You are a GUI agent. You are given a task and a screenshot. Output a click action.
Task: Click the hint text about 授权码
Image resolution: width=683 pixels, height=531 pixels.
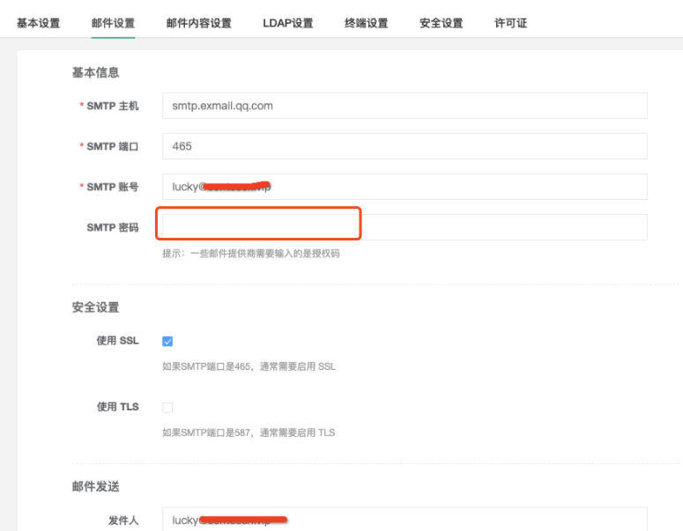[251, 254]
